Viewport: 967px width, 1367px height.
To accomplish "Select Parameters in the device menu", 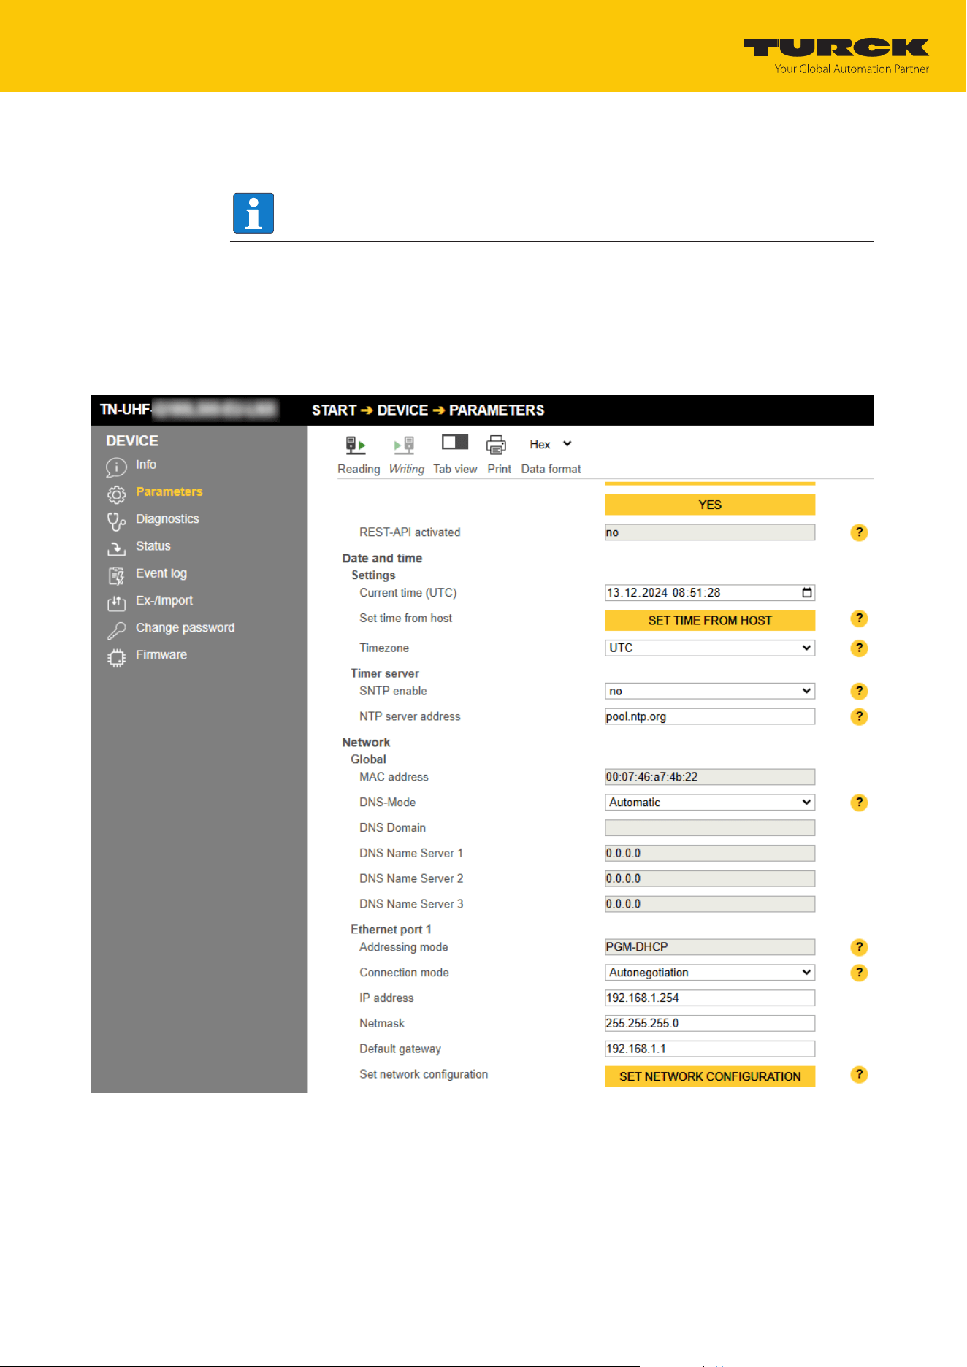I will 169,491.
